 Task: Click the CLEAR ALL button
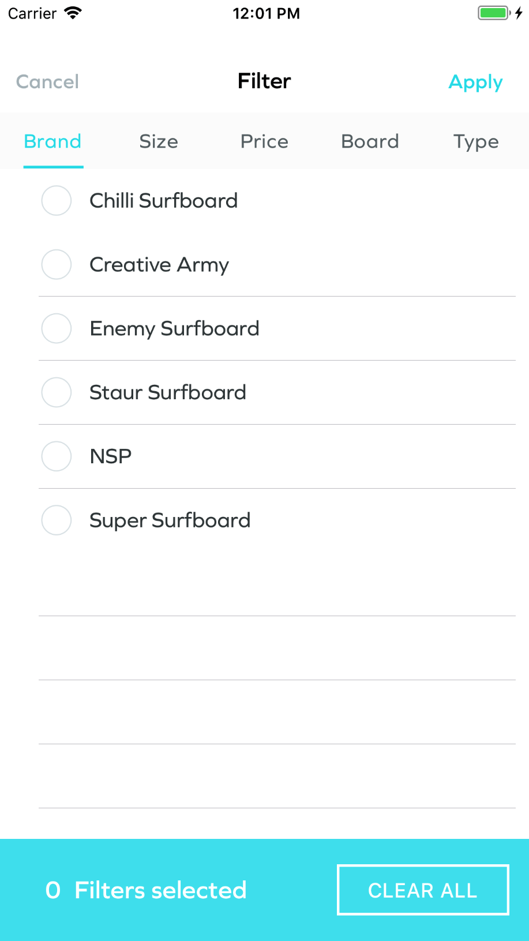[423, 890]
